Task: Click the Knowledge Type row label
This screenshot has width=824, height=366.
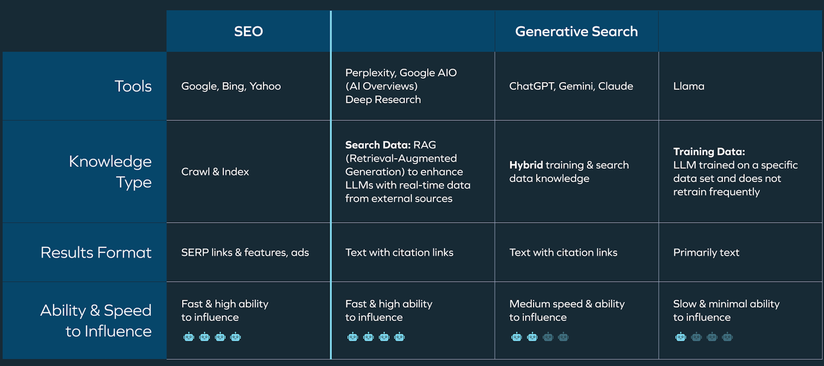Action: point(110,172)
